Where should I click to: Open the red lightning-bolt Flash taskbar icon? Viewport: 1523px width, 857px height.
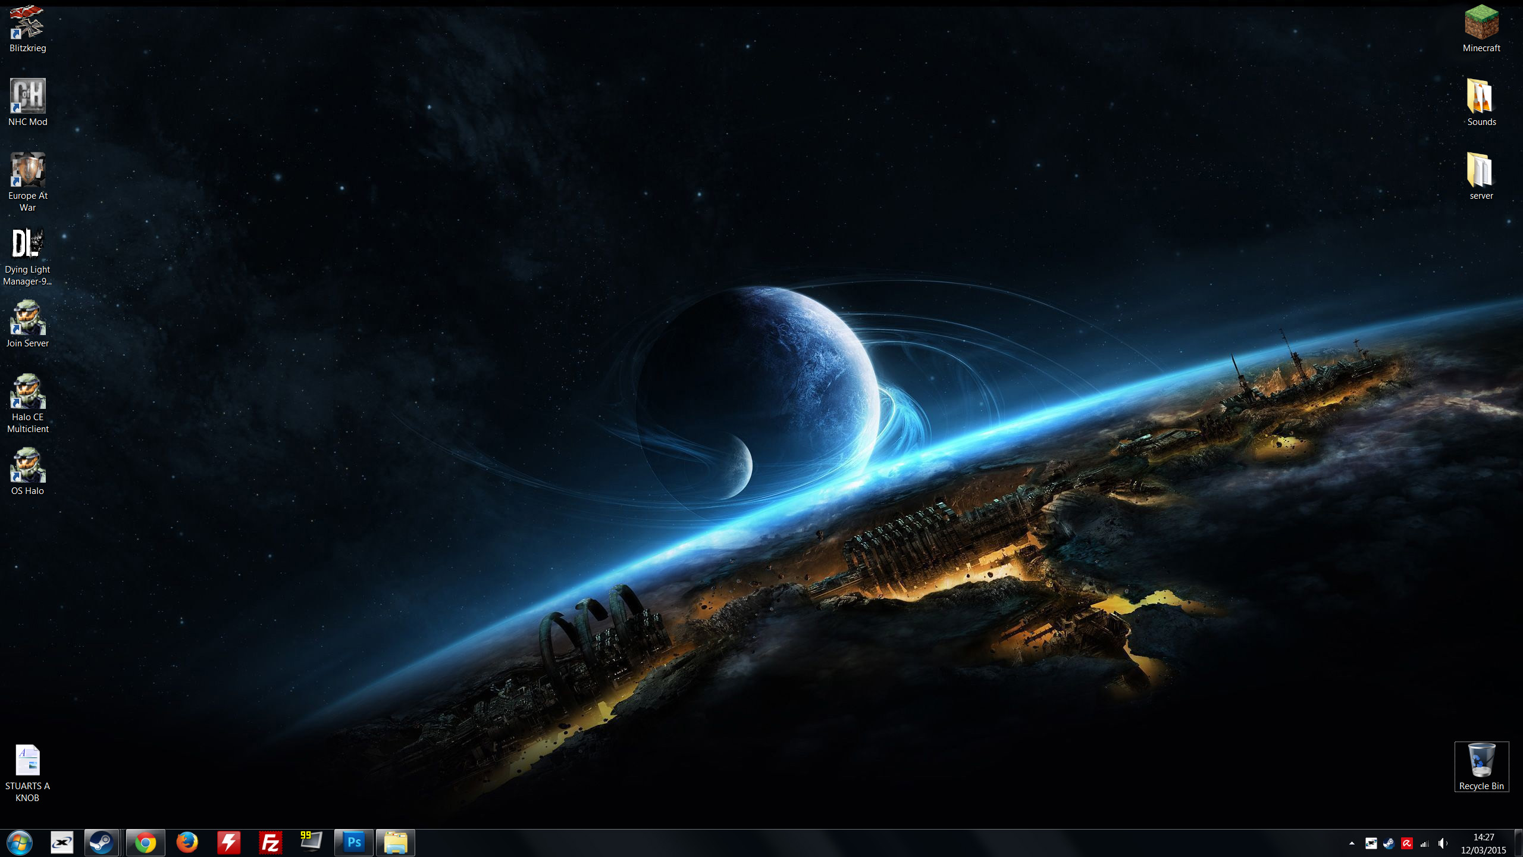pyautogui.click(x=229, y=843)
